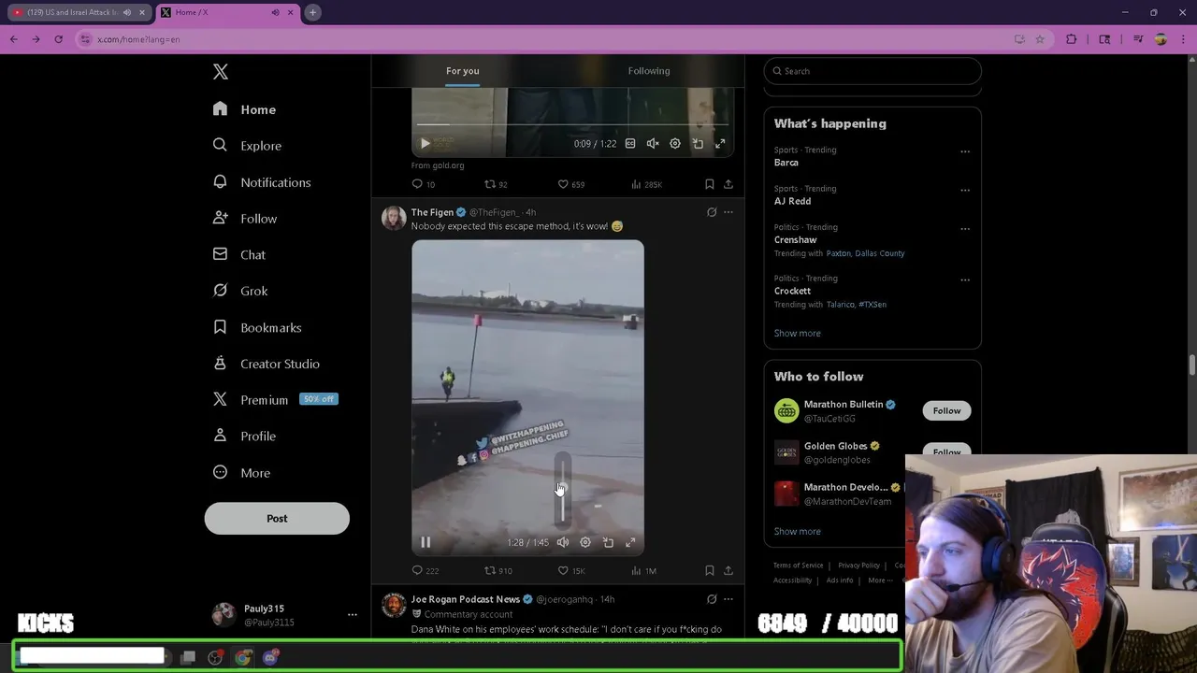Open a new browser tab
The height and width of the screenshot is (673, 1197).
(x=313, y=12)
